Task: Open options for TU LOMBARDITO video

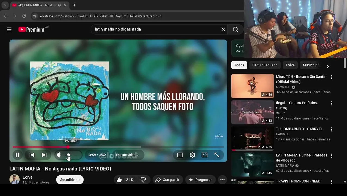Action: tap(331, 130)
